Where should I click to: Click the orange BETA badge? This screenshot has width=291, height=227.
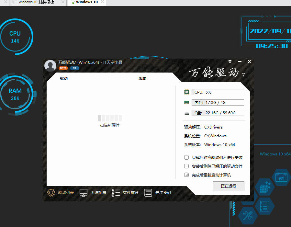63,68
